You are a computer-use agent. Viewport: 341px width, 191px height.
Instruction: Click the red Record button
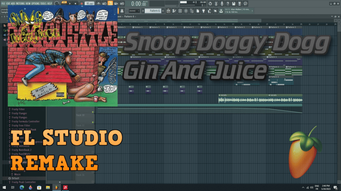tap(81, 4)
